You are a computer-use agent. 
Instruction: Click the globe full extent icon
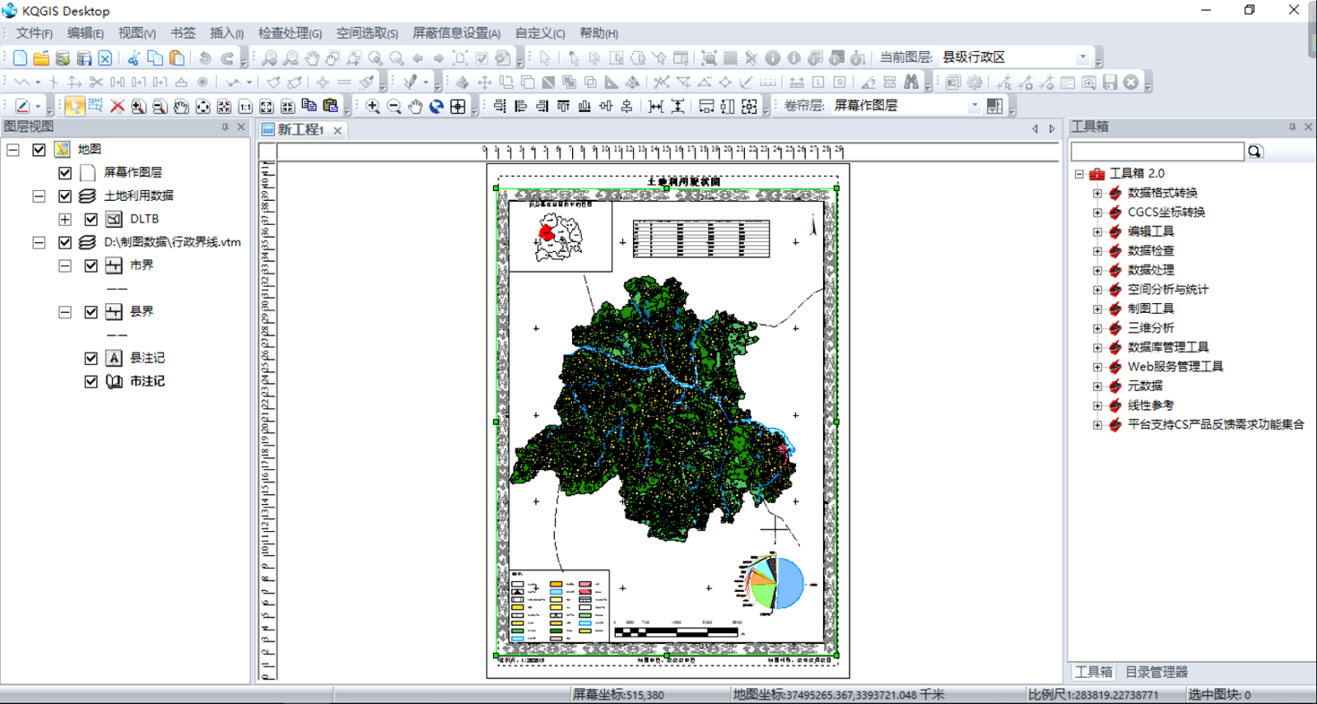tap(436, 106)
